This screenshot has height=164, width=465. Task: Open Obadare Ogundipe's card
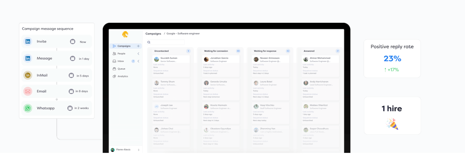(221, 136)
